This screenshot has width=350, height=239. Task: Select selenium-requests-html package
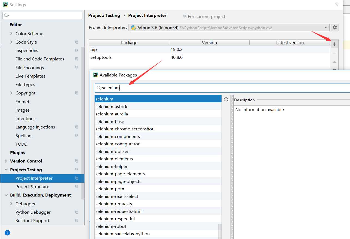[158, 211]
